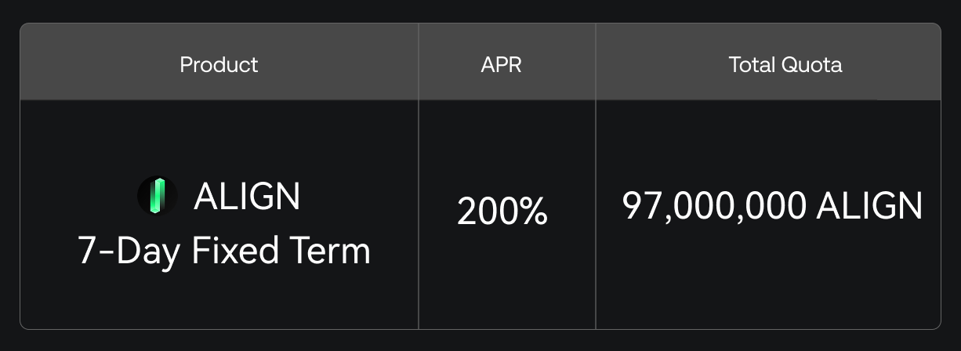Select the number 97,000,000 in the quota cell
The width and height of the screenshot is (961, 351).
[x=714, y=207]
